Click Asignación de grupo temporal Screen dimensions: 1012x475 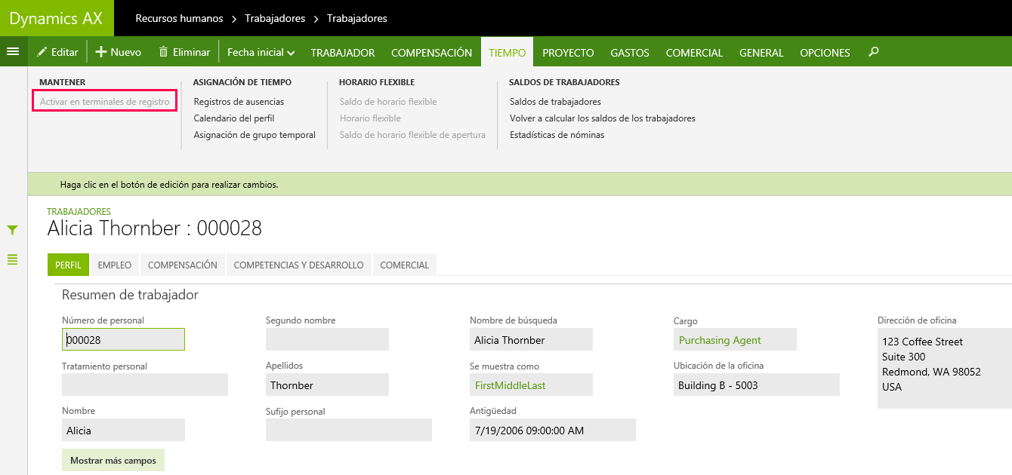255,135
